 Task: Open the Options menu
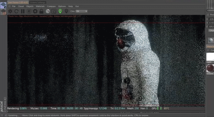[x=62, y=6]
